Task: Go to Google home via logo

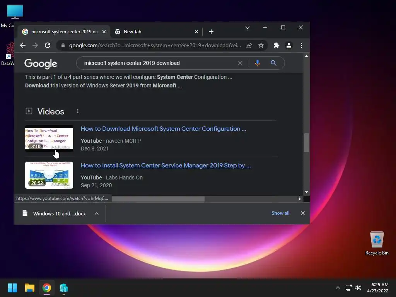Action: click(41, 64)
